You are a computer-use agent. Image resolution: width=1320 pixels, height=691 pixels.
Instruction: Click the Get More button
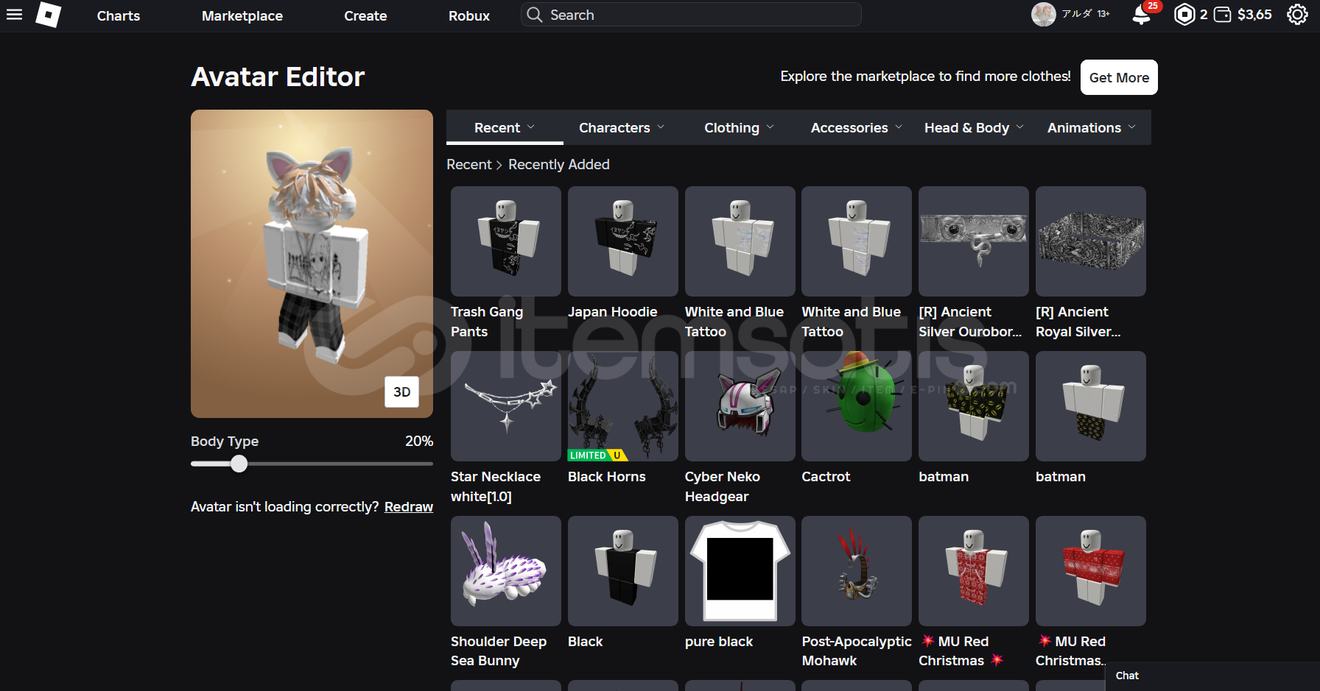[1119, 77]
